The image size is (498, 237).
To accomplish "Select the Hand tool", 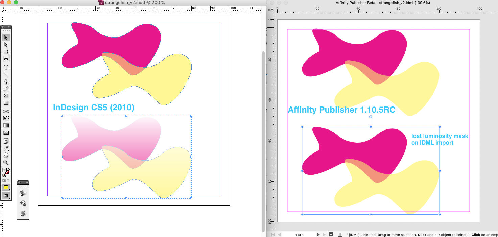I will pos(6,155).
